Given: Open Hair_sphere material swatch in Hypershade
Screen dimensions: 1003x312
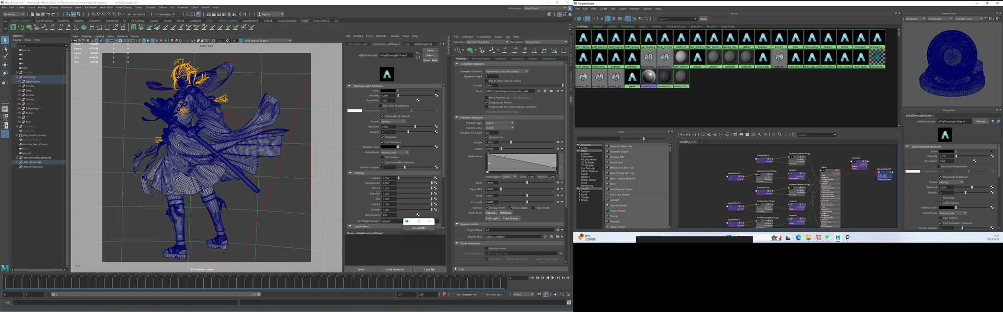Looking at the screenshot, I should [681, 58].
